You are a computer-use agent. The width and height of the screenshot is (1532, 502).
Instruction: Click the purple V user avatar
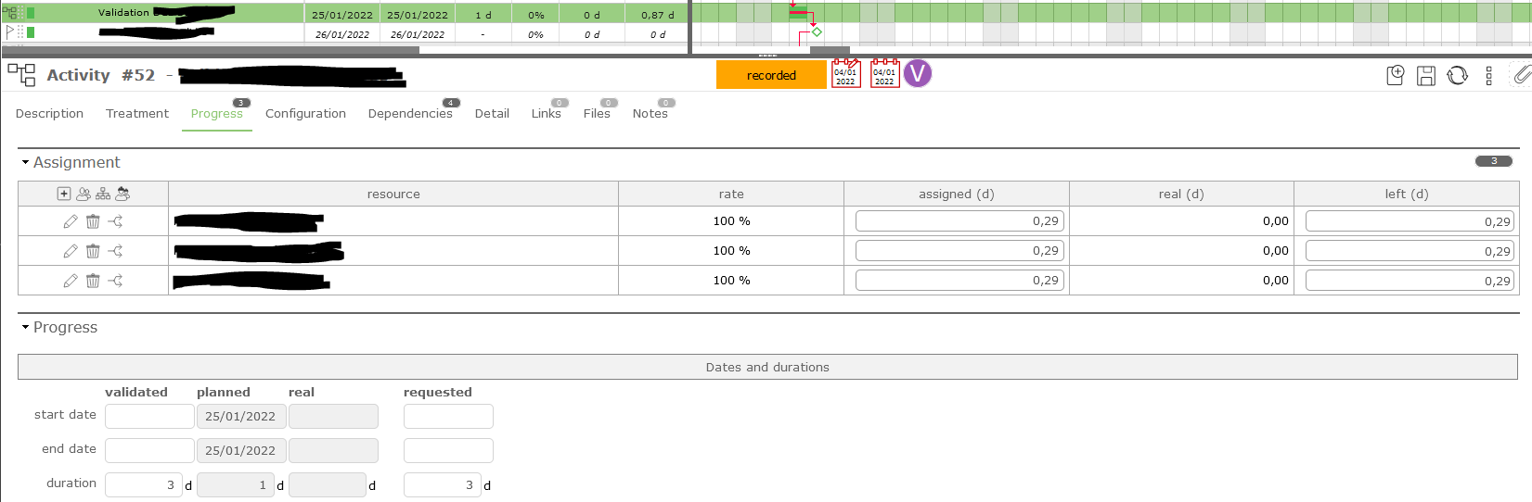point(918,73)
